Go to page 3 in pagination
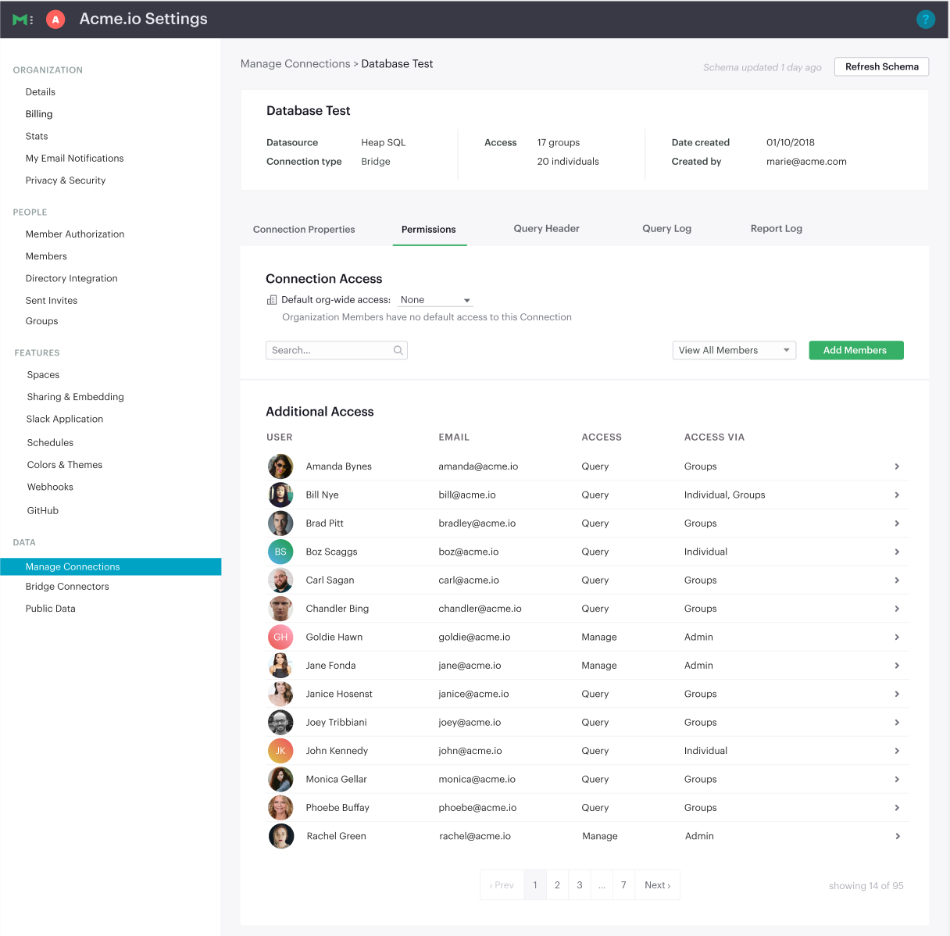This screenshot has width=950, height=936. click(579, 885)
